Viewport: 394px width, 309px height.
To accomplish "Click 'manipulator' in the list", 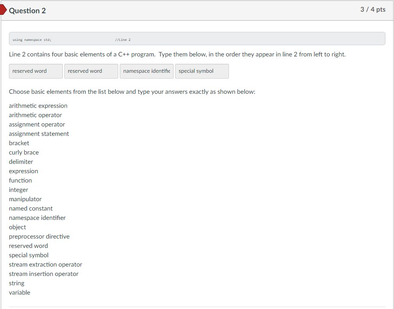I will 25,199.
